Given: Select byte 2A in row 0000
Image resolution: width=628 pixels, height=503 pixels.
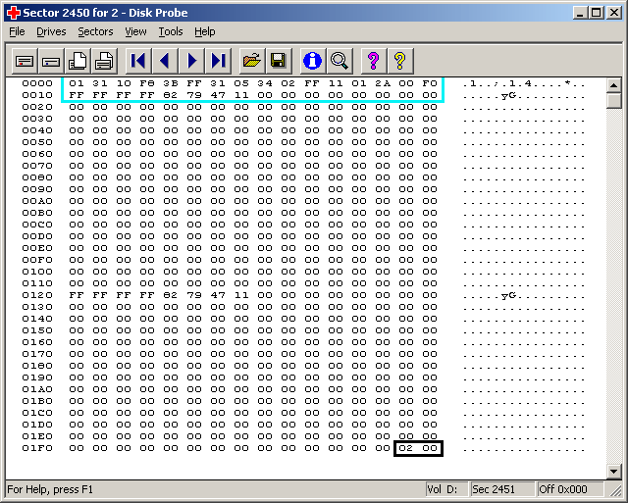Looking at the screenshot, I should point(383,83).
